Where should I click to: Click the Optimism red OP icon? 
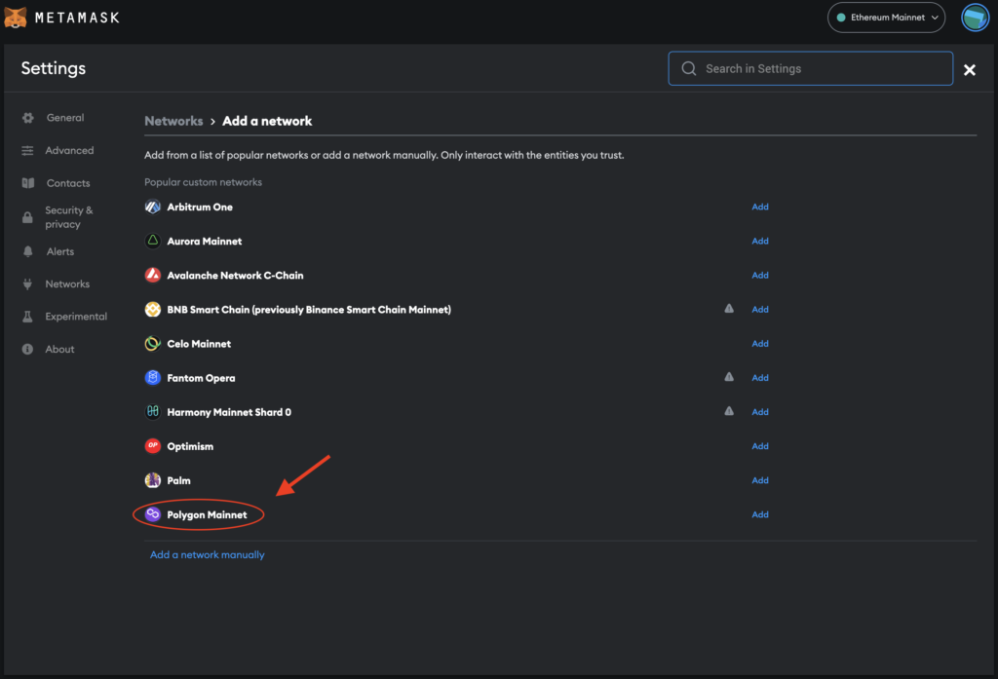[x=153, y=446]
